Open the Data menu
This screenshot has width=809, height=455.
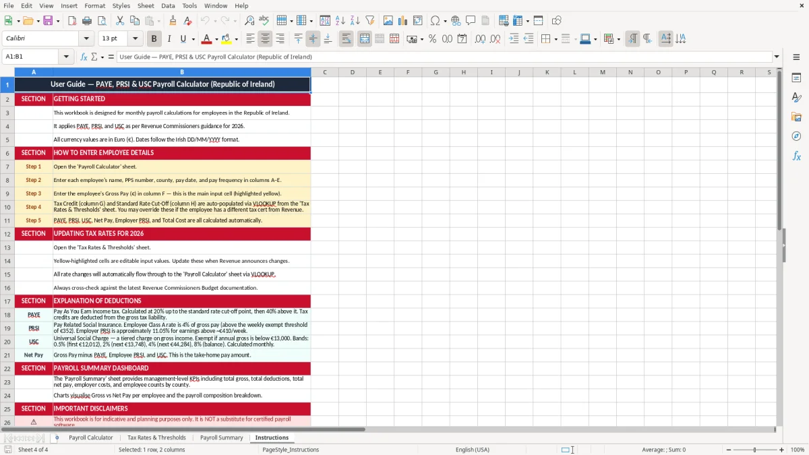[x=168, y=5]
